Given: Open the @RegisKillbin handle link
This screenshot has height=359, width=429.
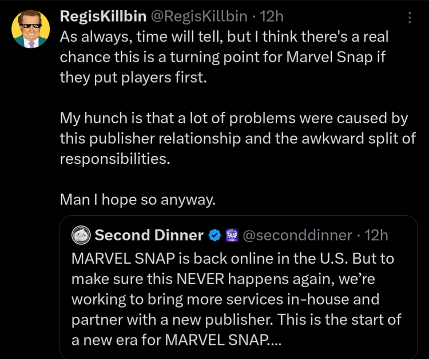Looking at the screenshot, I should click(x=199, y=17).
